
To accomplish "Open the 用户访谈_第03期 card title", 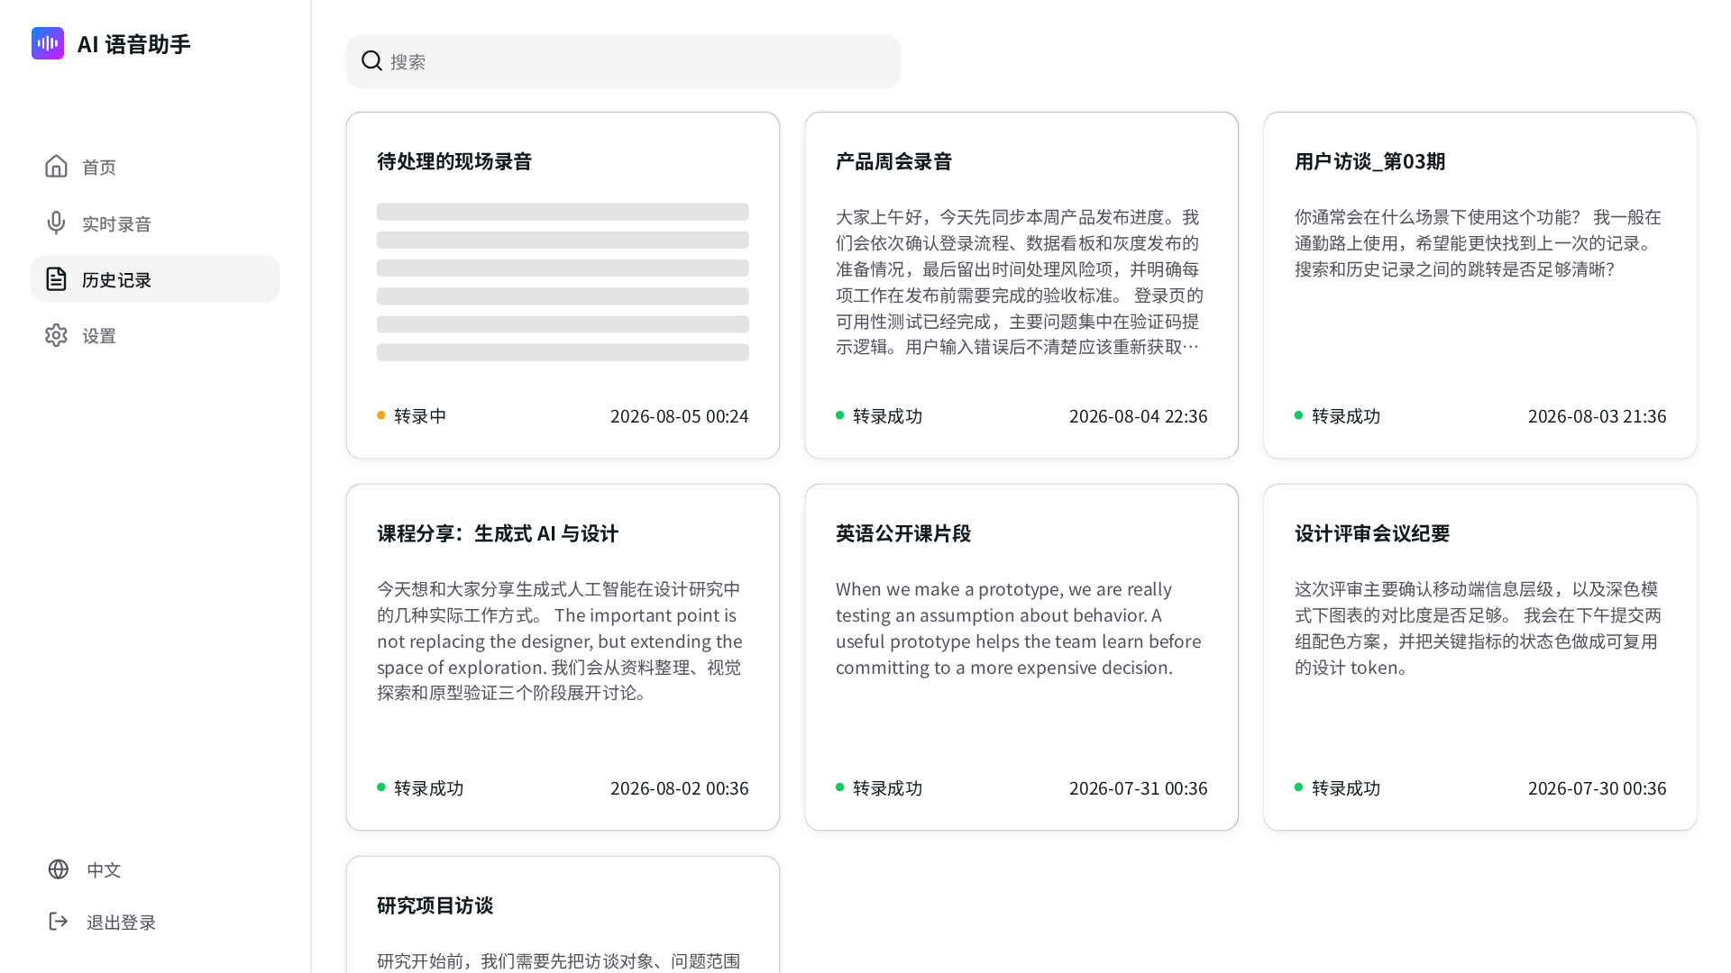I will tap(1369, 161).
